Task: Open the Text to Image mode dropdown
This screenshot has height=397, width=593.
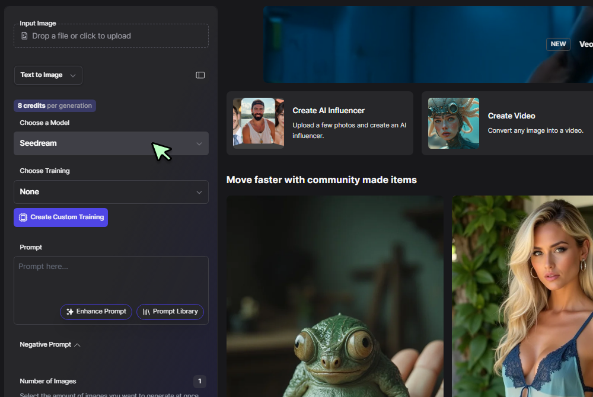Action: tap(48, 75)
